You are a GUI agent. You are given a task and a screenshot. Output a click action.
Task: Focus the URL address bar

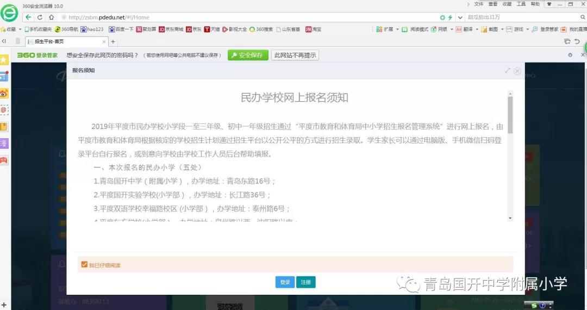(247, 17)
